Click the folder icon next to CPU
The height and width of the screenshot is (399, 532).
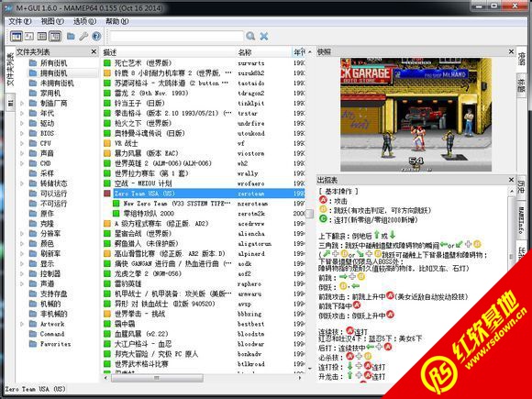[33, 143]
